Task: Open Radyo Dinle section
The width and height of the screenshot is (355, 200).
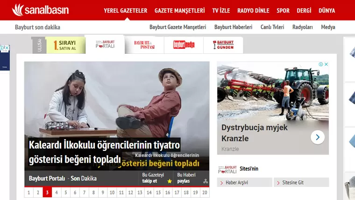Action: (253, 11)
